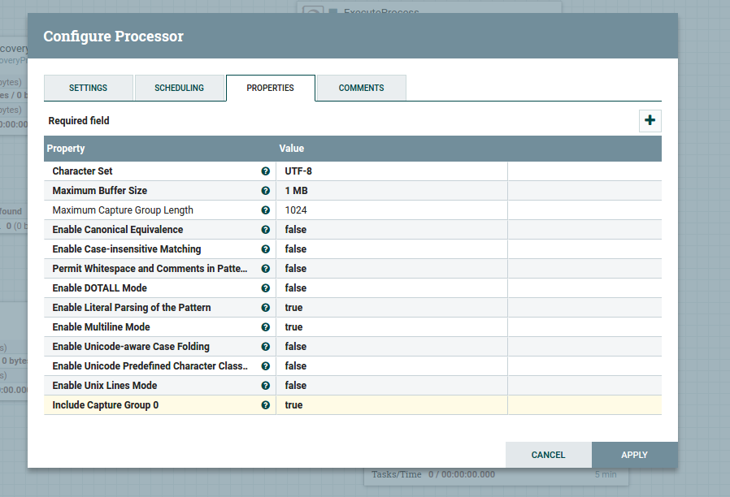
Task: Switch to the Settings tab
Action: (x=89, y=88)
